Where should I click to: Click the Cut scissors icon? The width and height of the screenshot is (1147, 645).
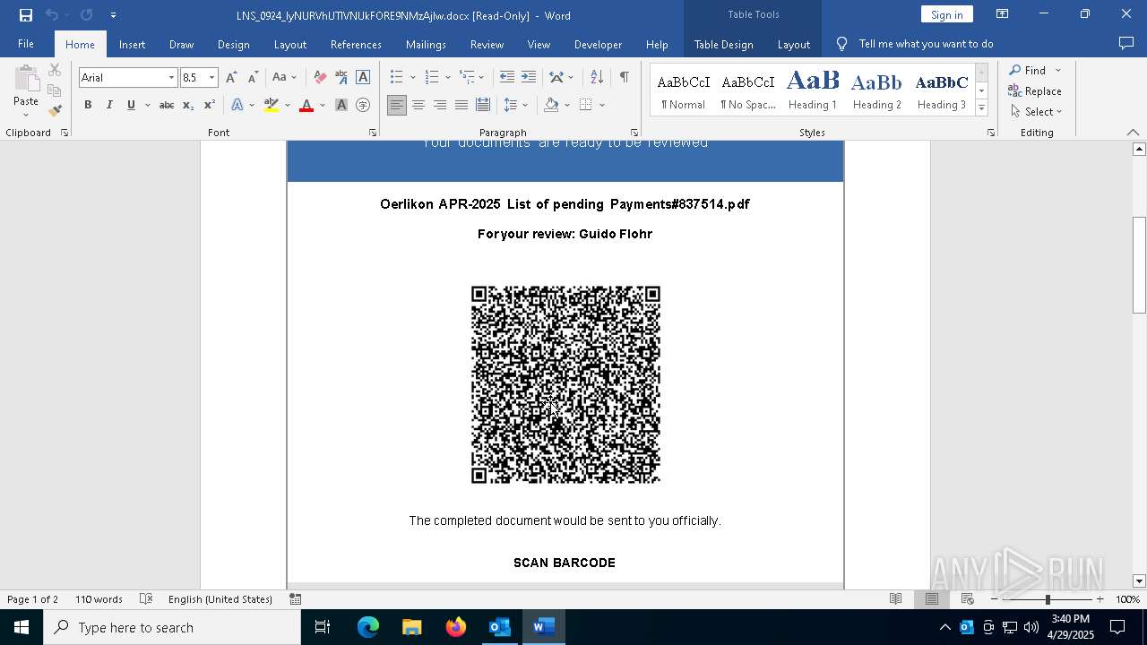click(55, 70)
